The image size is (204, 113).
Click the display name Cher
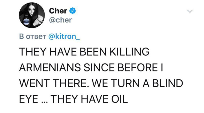tap(58, 11)
